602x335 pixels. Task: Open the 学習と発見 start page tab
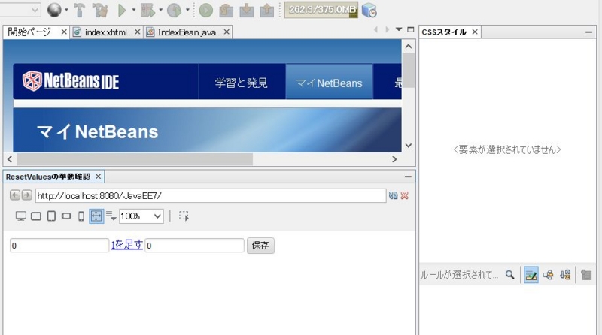coord(242,83)
